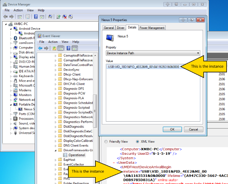Collapse the XMBC-PC root node
The image size is (228, 184).
pos(6,24)
